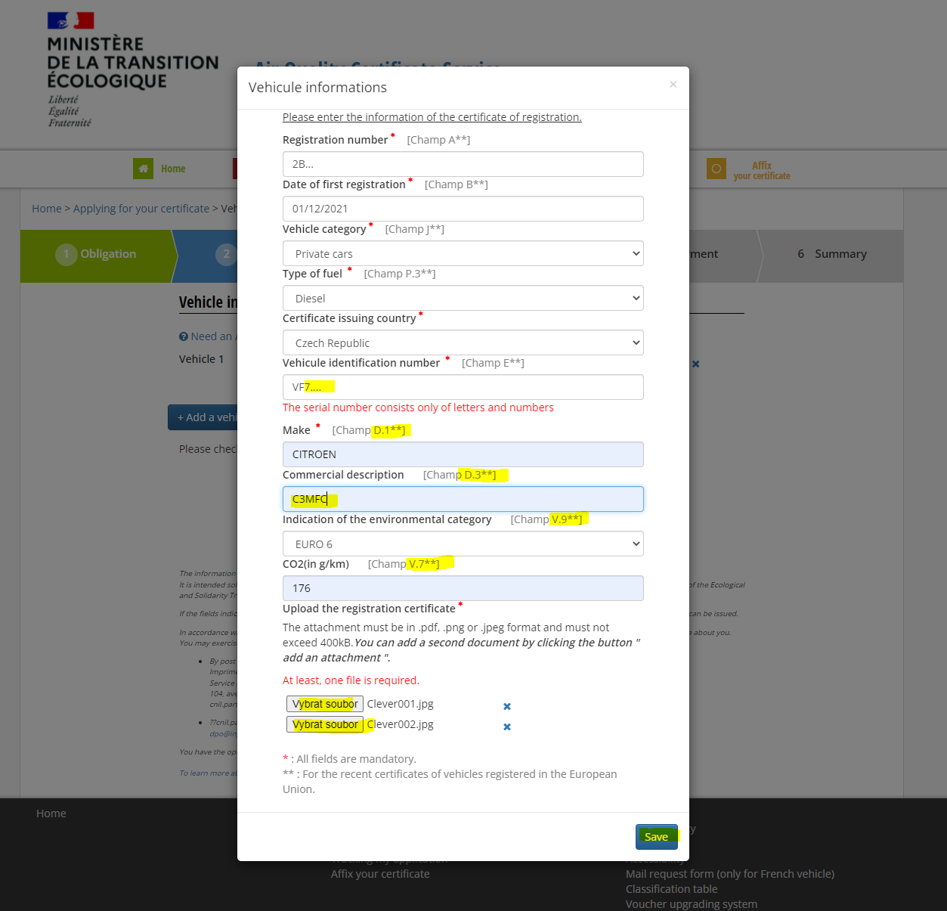Close the Vehicule informations dialog

pyautogui.click(x=673, y=85)
